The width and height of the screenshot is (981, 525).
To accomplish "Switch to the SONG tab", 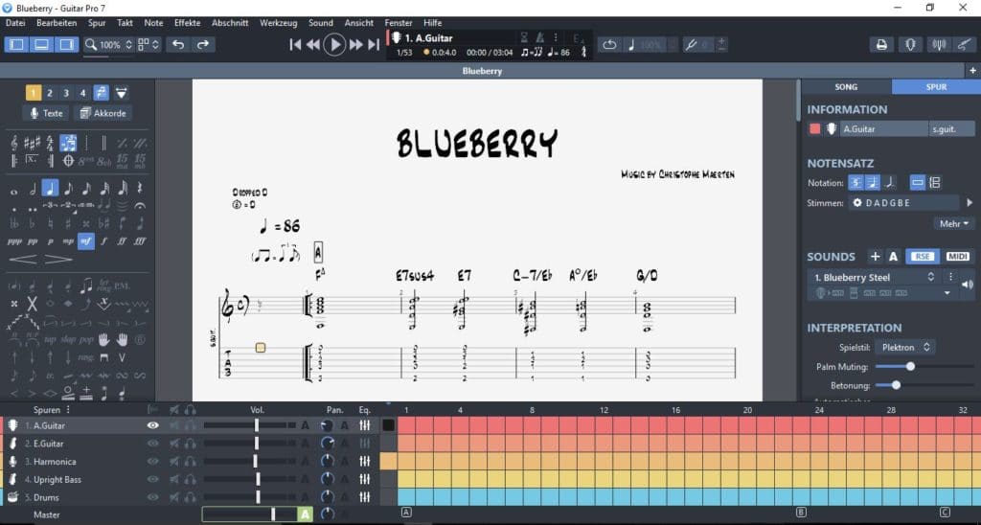I will coord(846,87).
